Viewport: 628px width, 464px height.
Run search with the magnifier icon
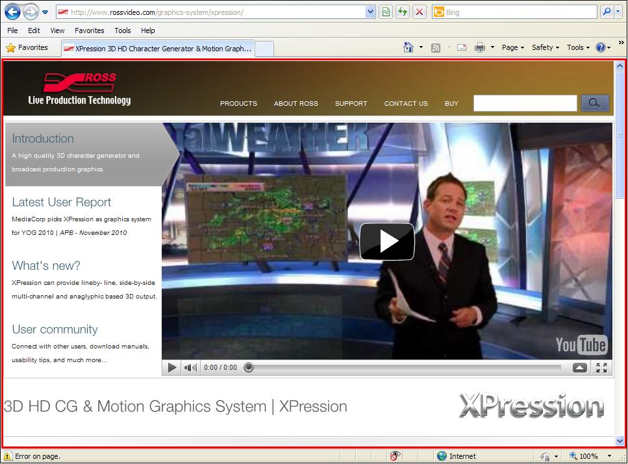pos(607,12)
